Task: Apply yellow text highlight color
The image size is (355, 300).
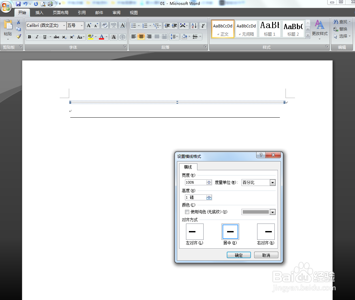Action: coord(91,37)
